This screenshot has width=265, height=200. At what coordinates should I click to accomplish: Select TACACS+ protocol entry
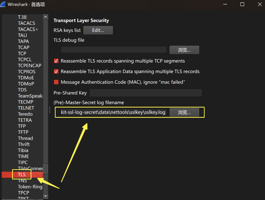pyautogui.click(x=28, y=29)
